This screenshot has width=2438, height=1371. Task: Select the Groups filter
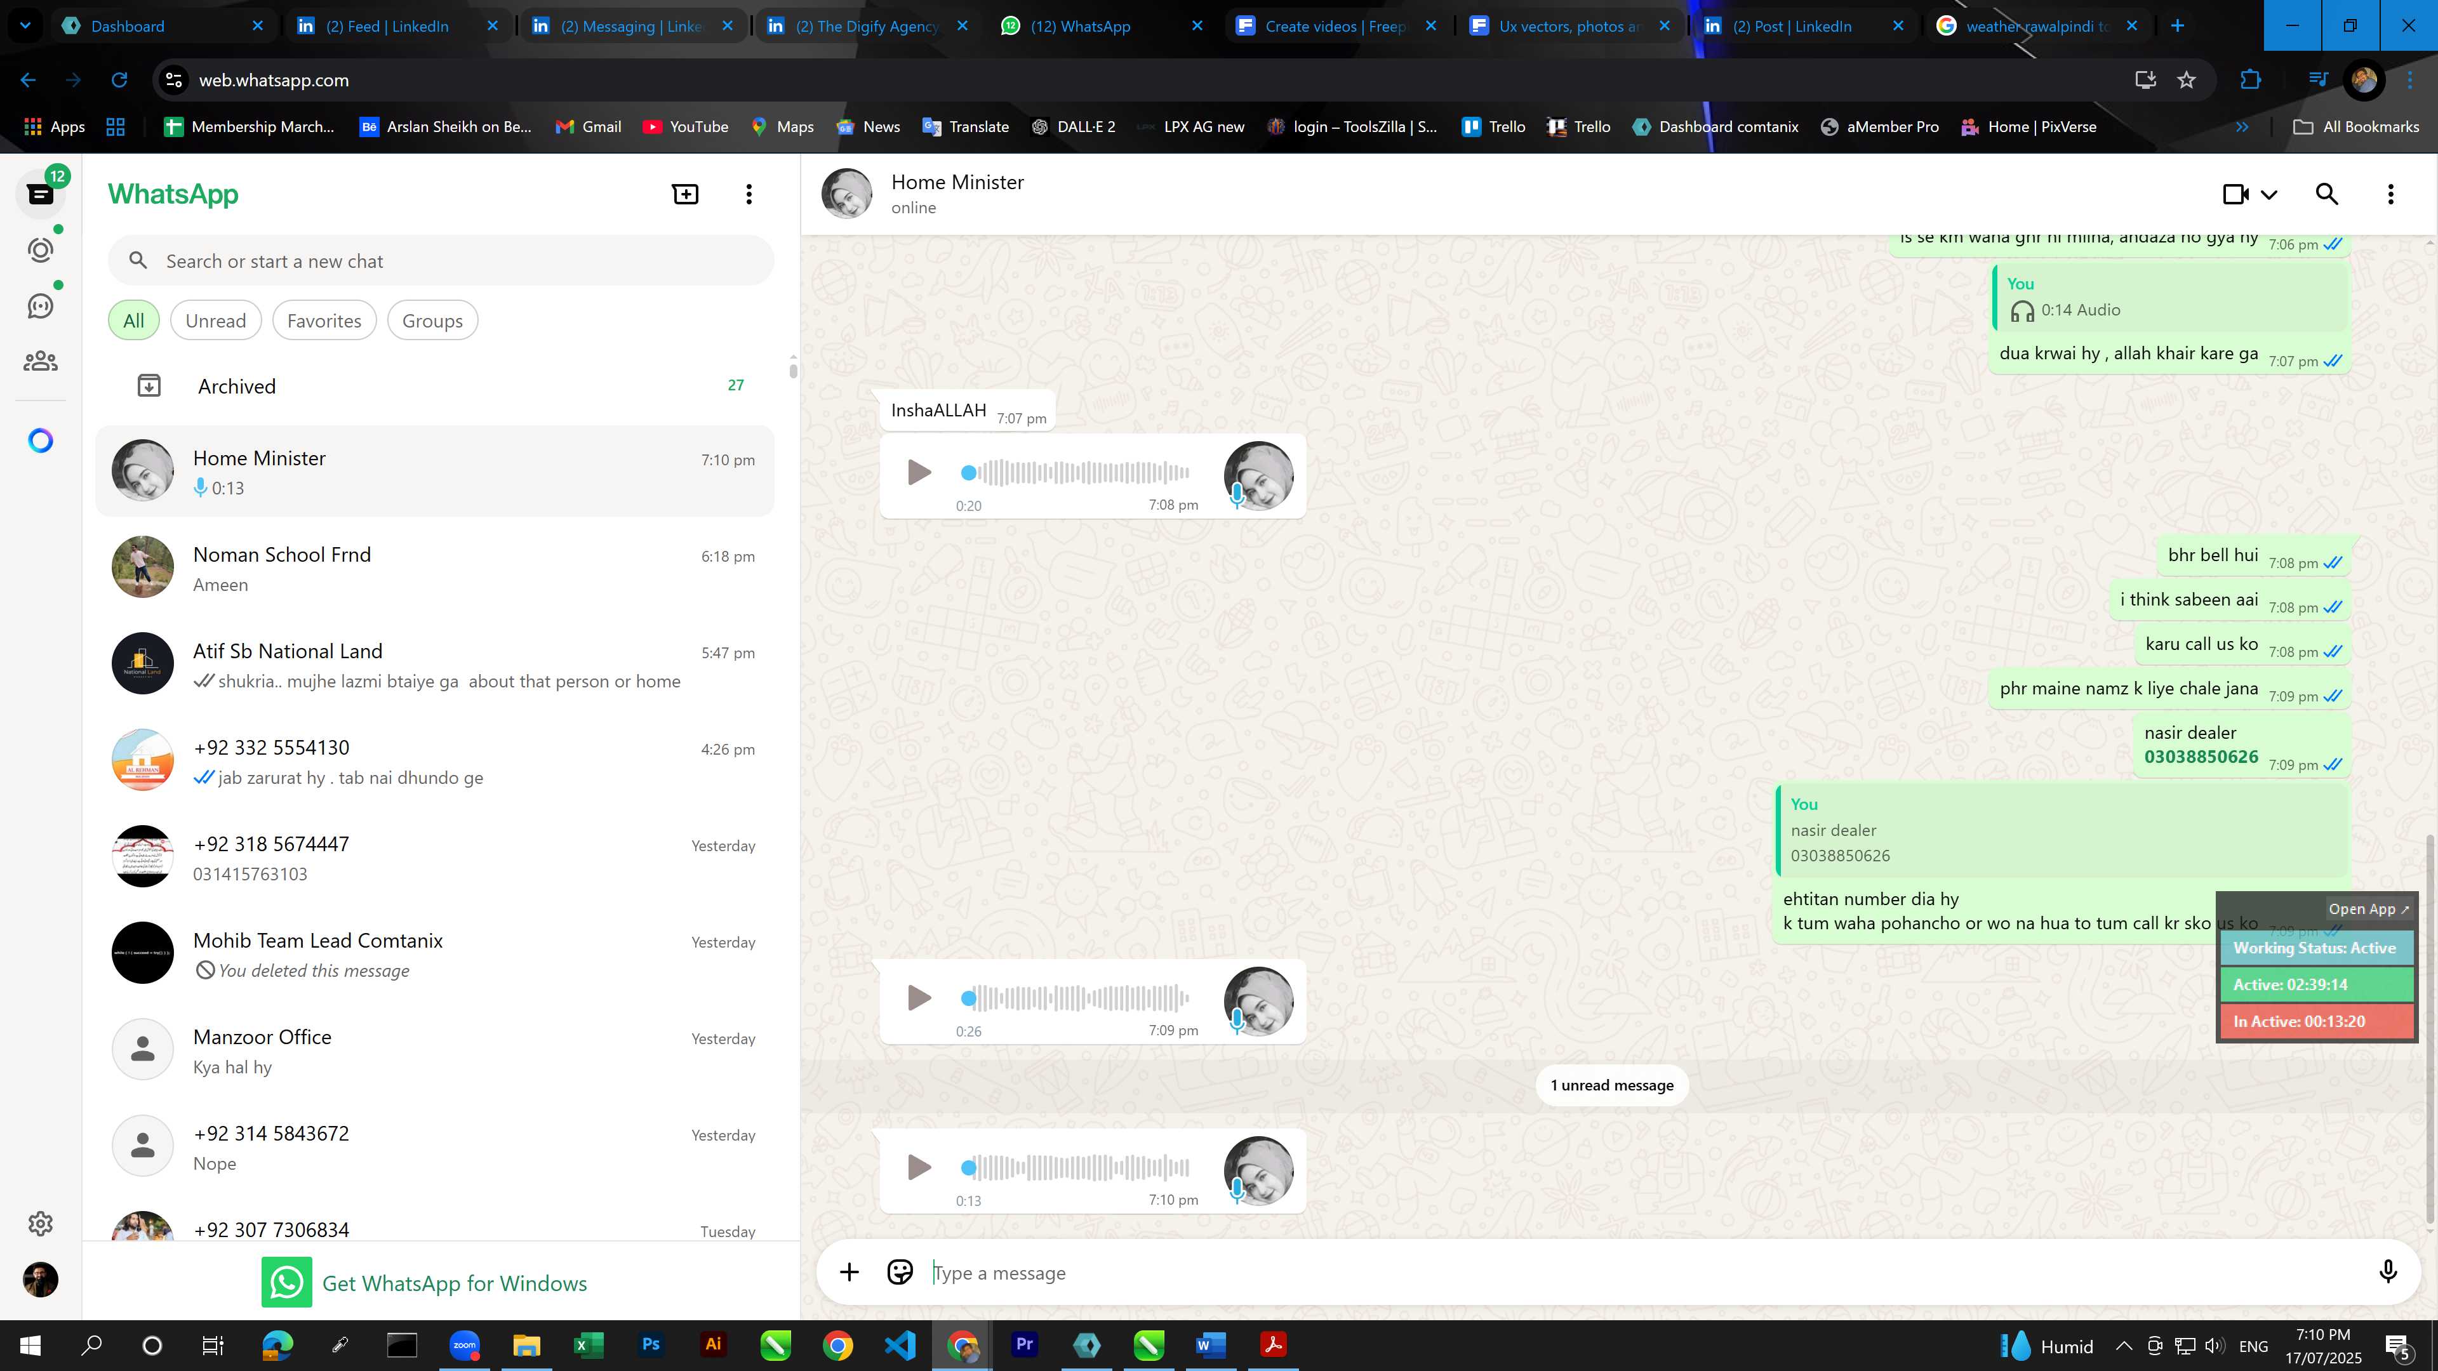coord(432,321)
